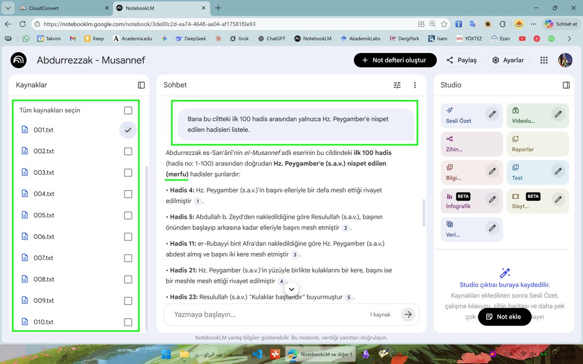Open the 001.txt file icon

coord(25,130)
